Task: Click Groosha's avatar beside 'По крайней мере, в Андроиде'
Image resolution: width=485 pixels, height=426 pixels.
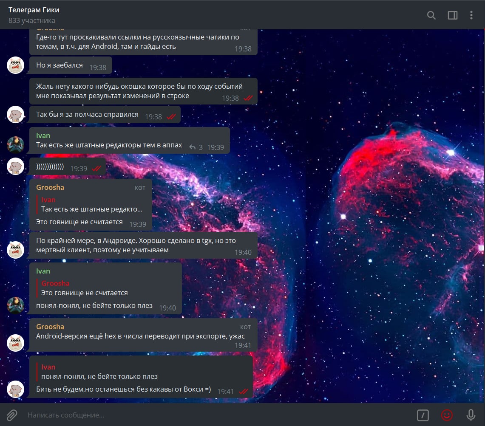Action: coord(15,250)
